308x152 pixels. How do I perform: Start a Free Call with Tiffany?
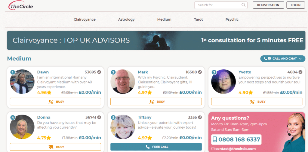(156, 147)
